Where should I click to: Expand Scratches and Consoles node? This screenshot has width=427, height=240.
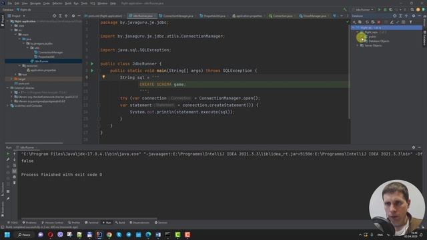(7, 105)
